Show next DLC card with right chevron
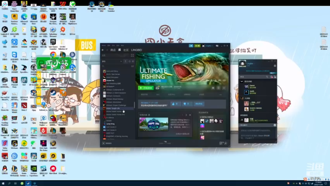 click(186, 115)
